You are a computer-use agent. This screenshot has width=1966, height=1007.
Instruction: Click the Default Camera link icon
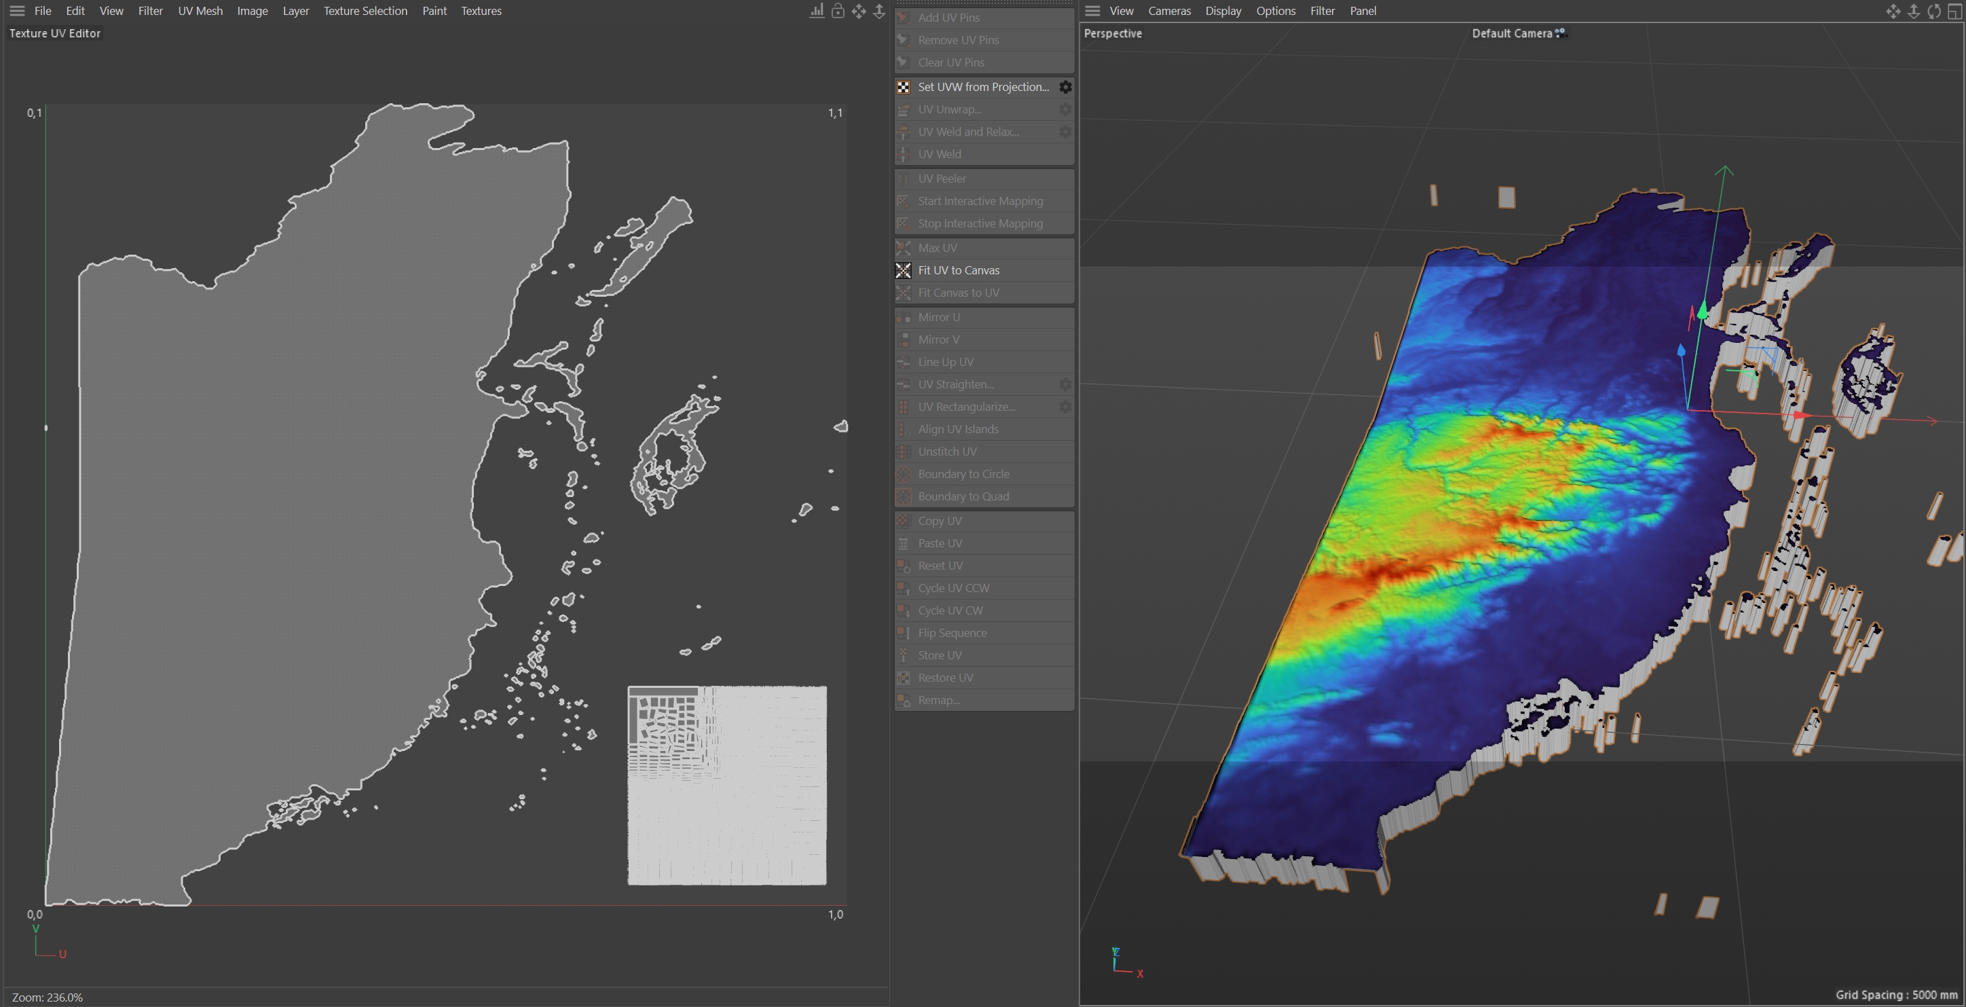pyautogui.click(x=1561, y=33)
